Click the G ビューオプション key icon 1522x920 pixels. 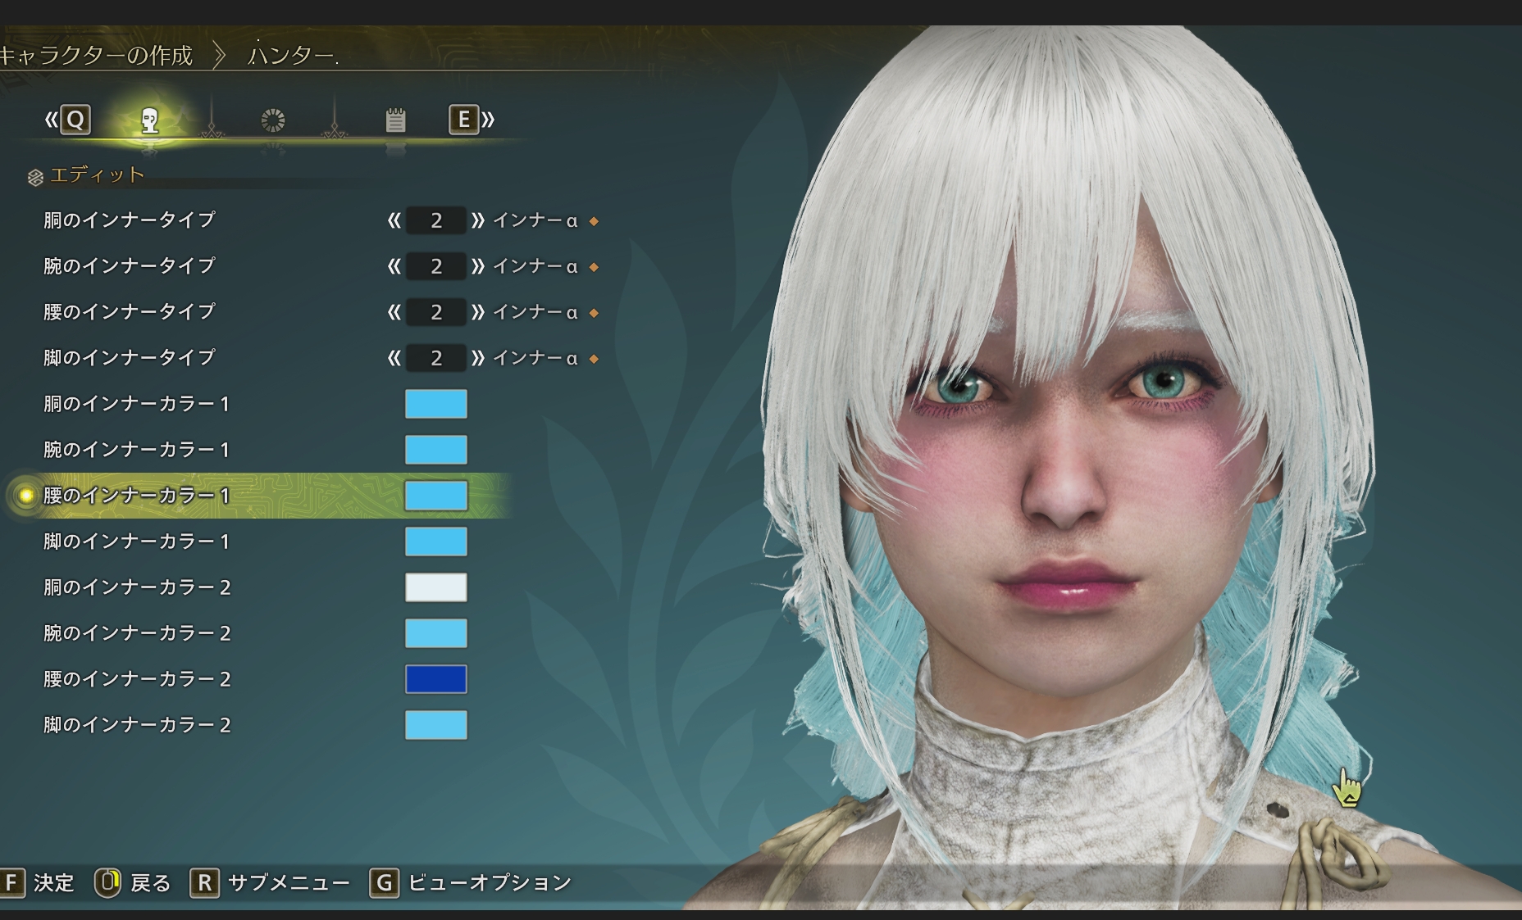coord(384,882)
